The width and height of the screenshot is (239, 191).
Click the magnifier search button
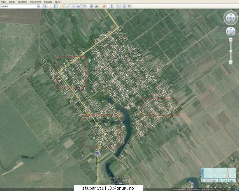45,6
